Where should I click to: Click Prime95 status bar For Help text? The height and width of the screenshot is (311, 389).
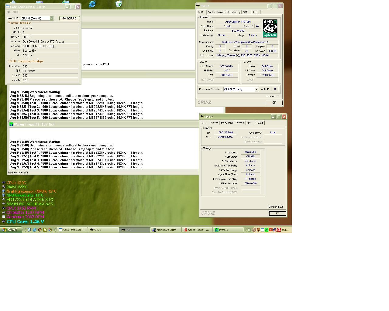(18, 173)
